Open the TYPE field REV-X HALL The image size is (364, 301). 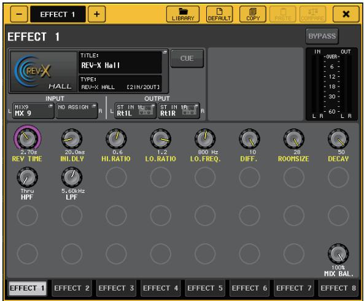pyautogui.click(x=120, y=84)
